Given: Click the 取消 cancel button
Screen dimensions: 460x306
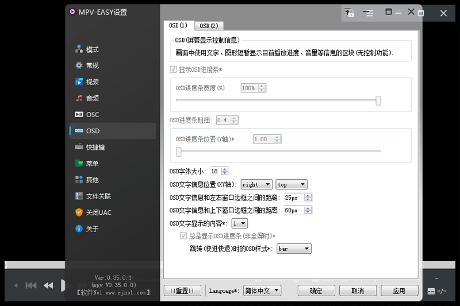Looking at the screenshot, I should tap(358, 290).
